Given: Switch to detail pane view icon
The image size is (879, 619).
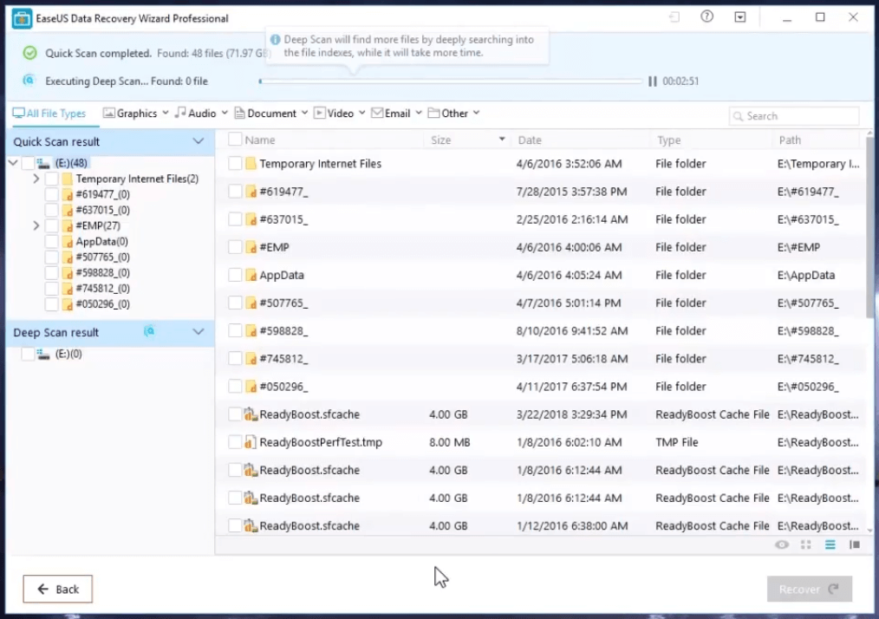Looking at the screenshot, I should click(x=854, y=544).
